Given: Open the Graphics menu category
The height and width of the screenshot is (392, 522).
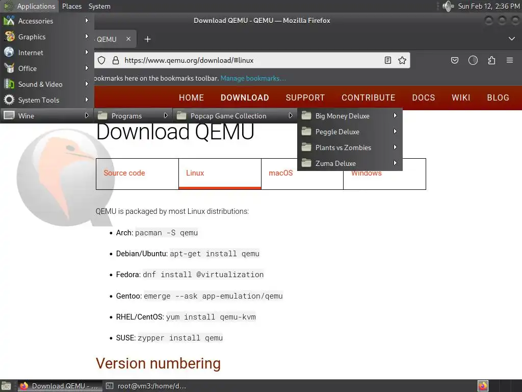Looking at the screenshot, I should click(x=47, y=37).
